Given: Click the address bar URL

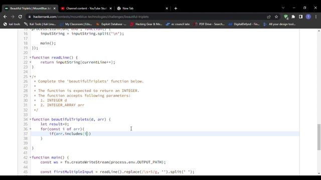Looking at the screenshot, I should (91, 16).
